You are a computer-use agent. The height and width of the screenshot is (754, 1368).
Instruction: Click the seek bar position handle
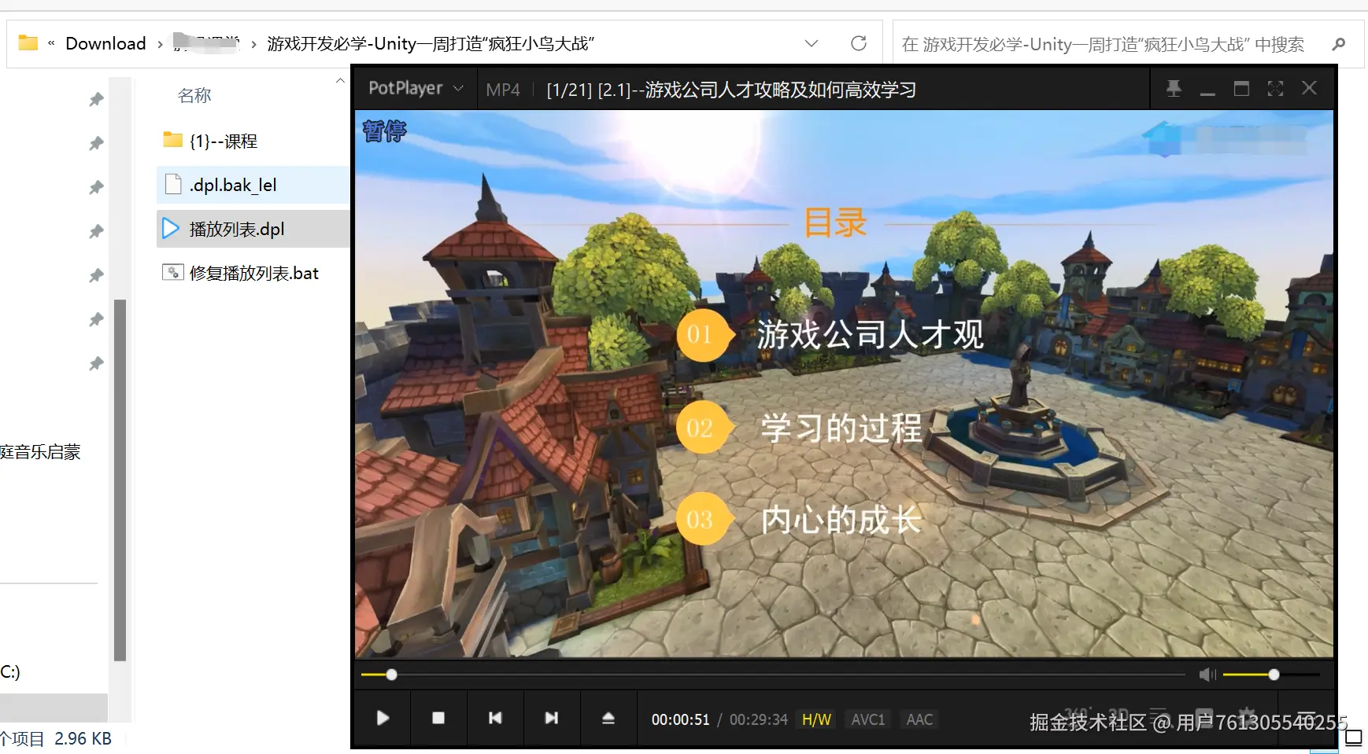coord(391,675)
